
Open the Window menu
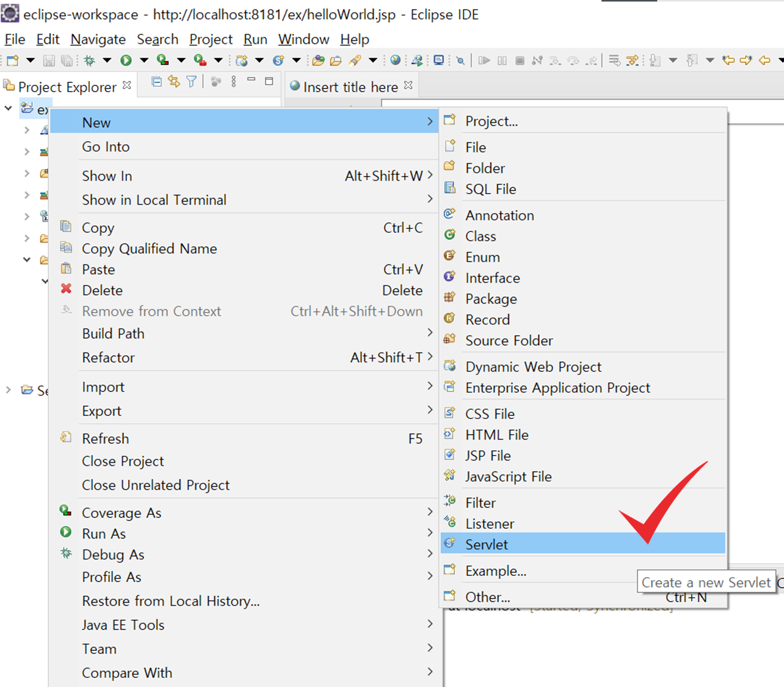pyautogui.click(x=303, y=39)
